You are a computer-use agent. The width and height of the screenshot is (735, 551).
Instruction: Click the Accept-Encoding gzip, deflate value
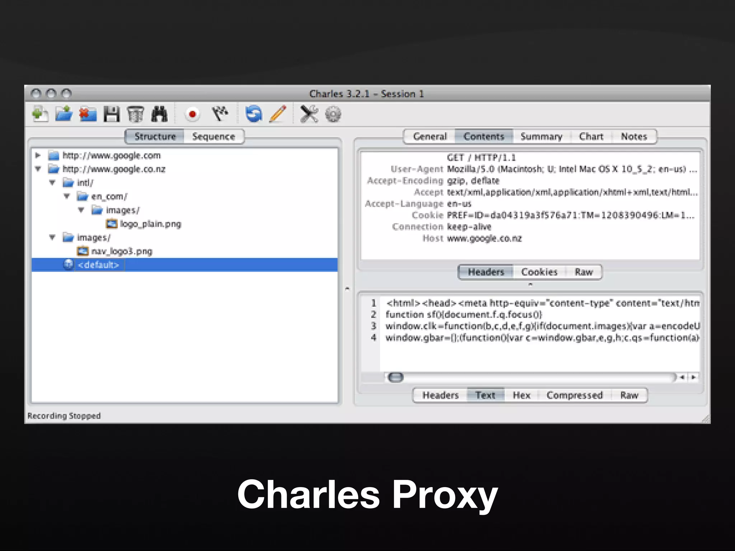[x=473, y=180]
